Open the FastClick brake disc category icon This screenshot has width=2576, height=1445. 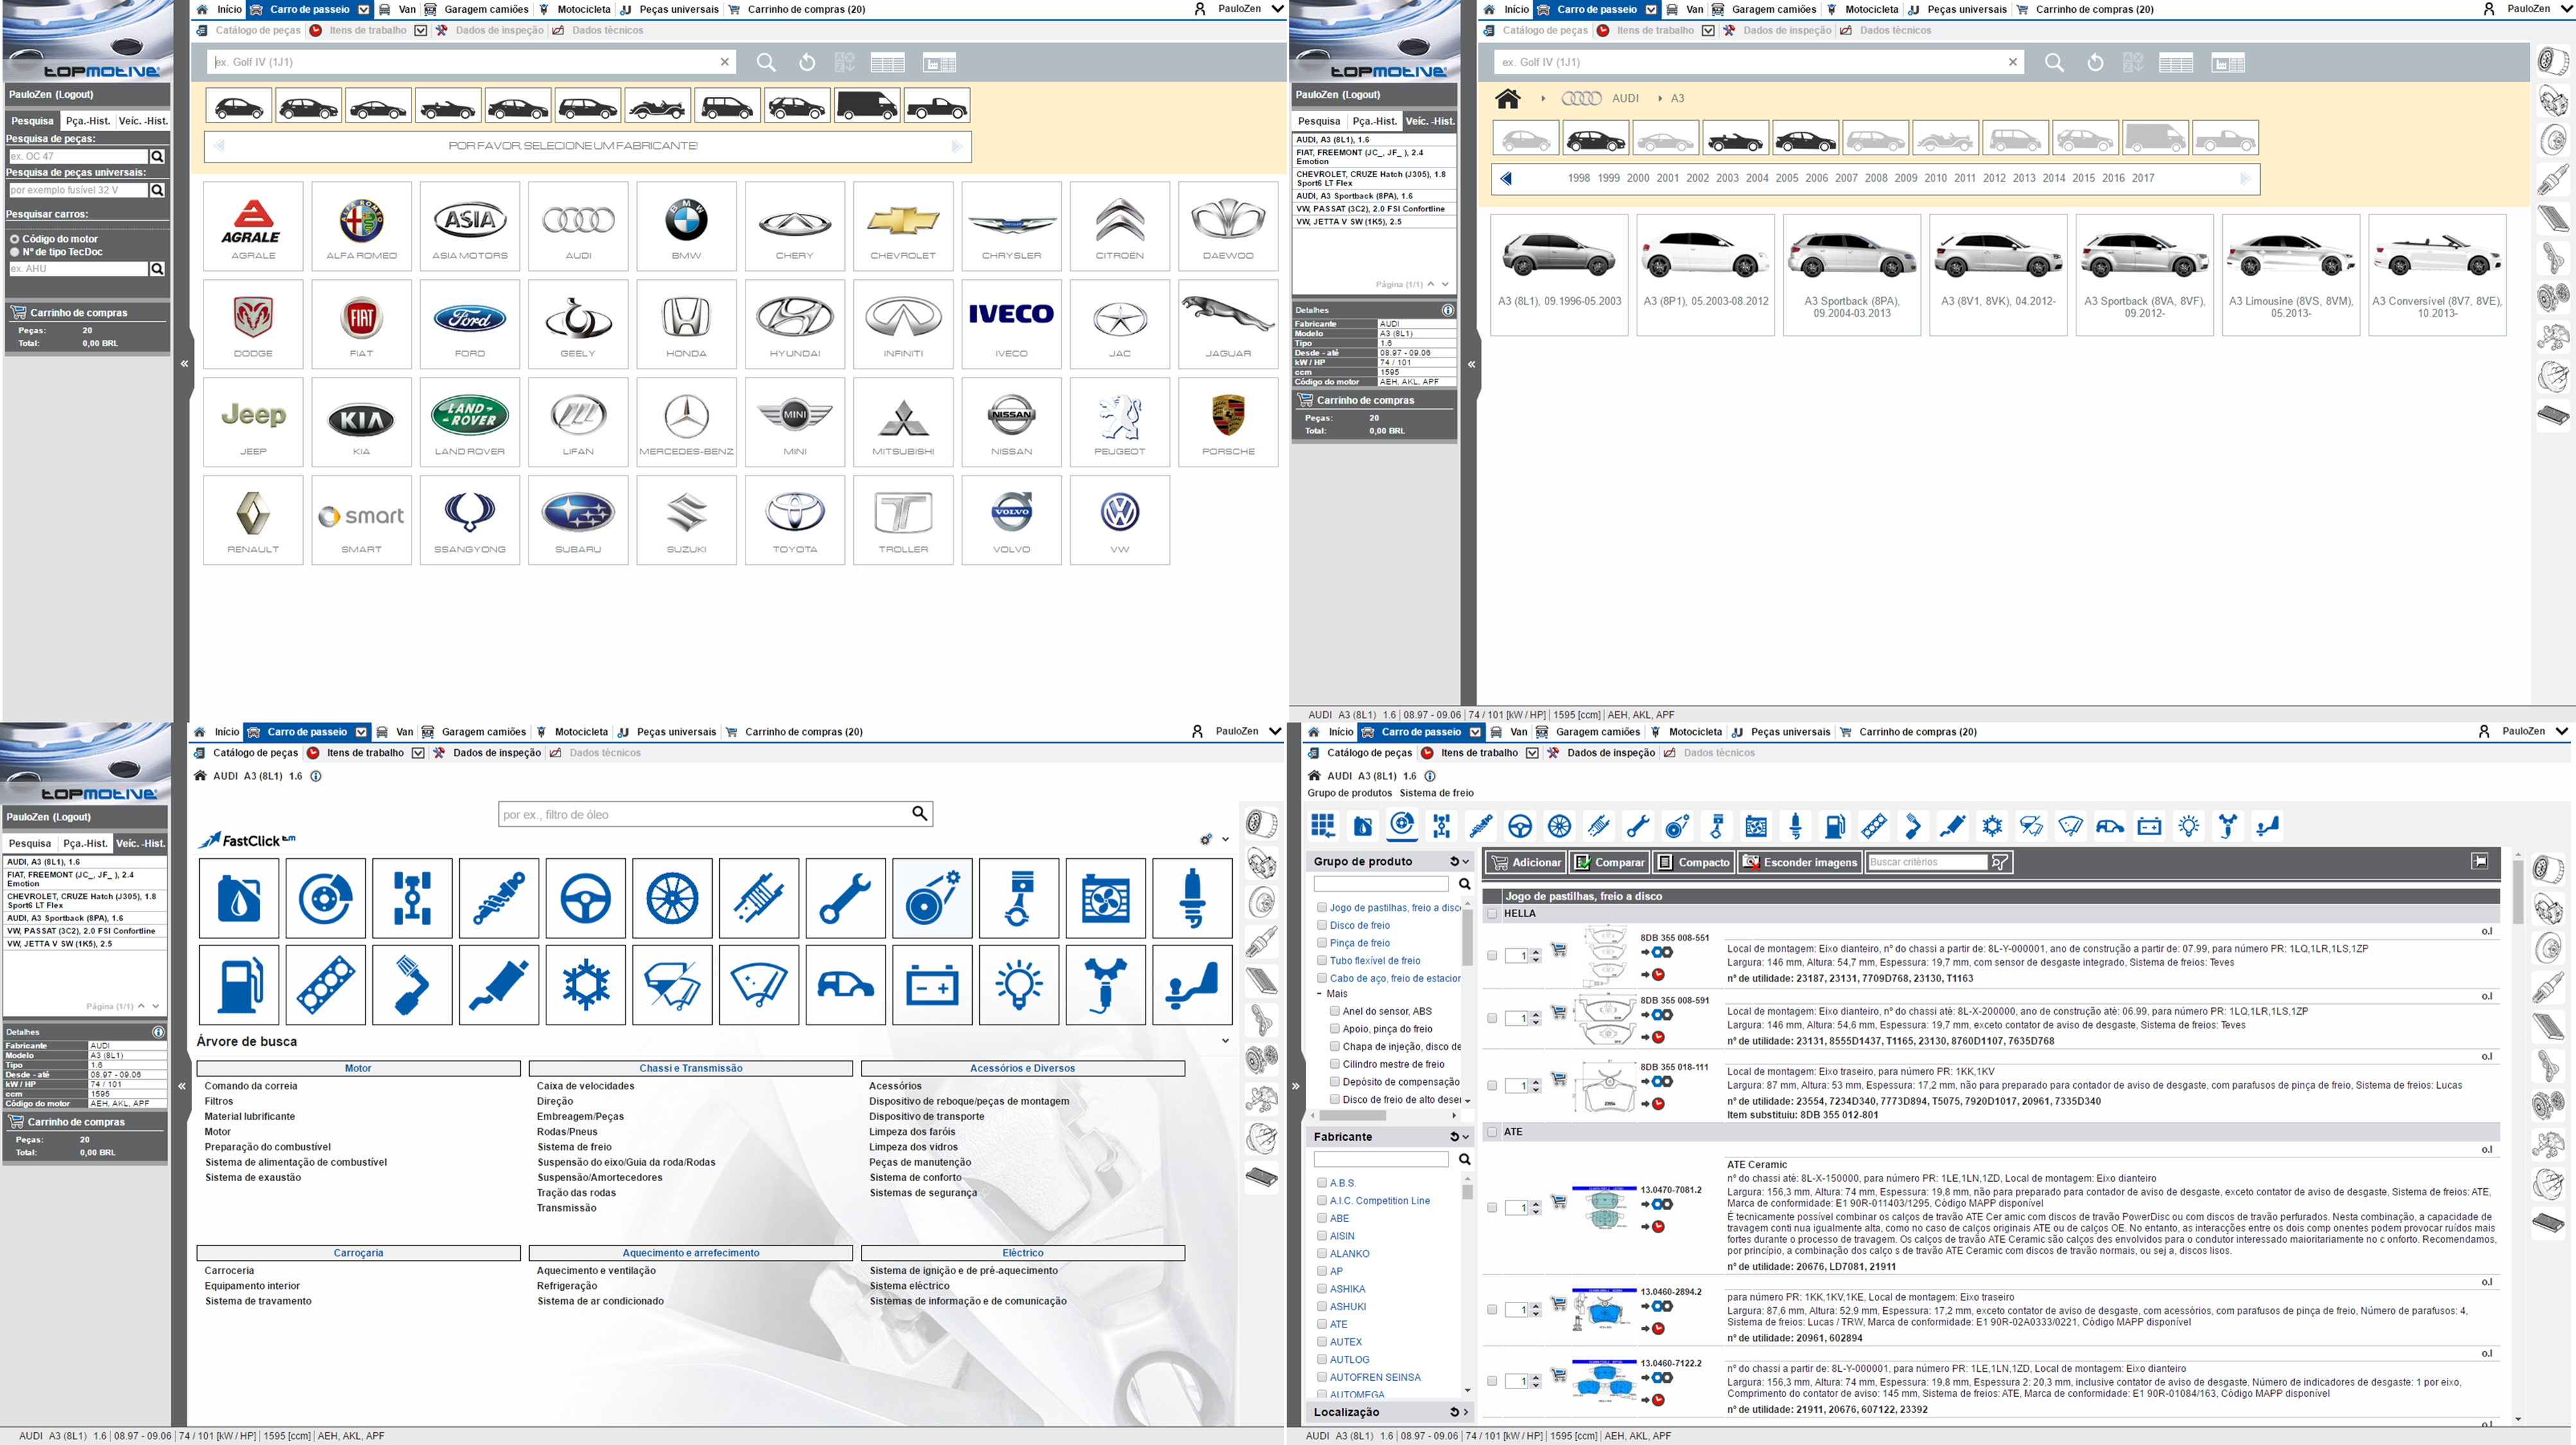325,898
